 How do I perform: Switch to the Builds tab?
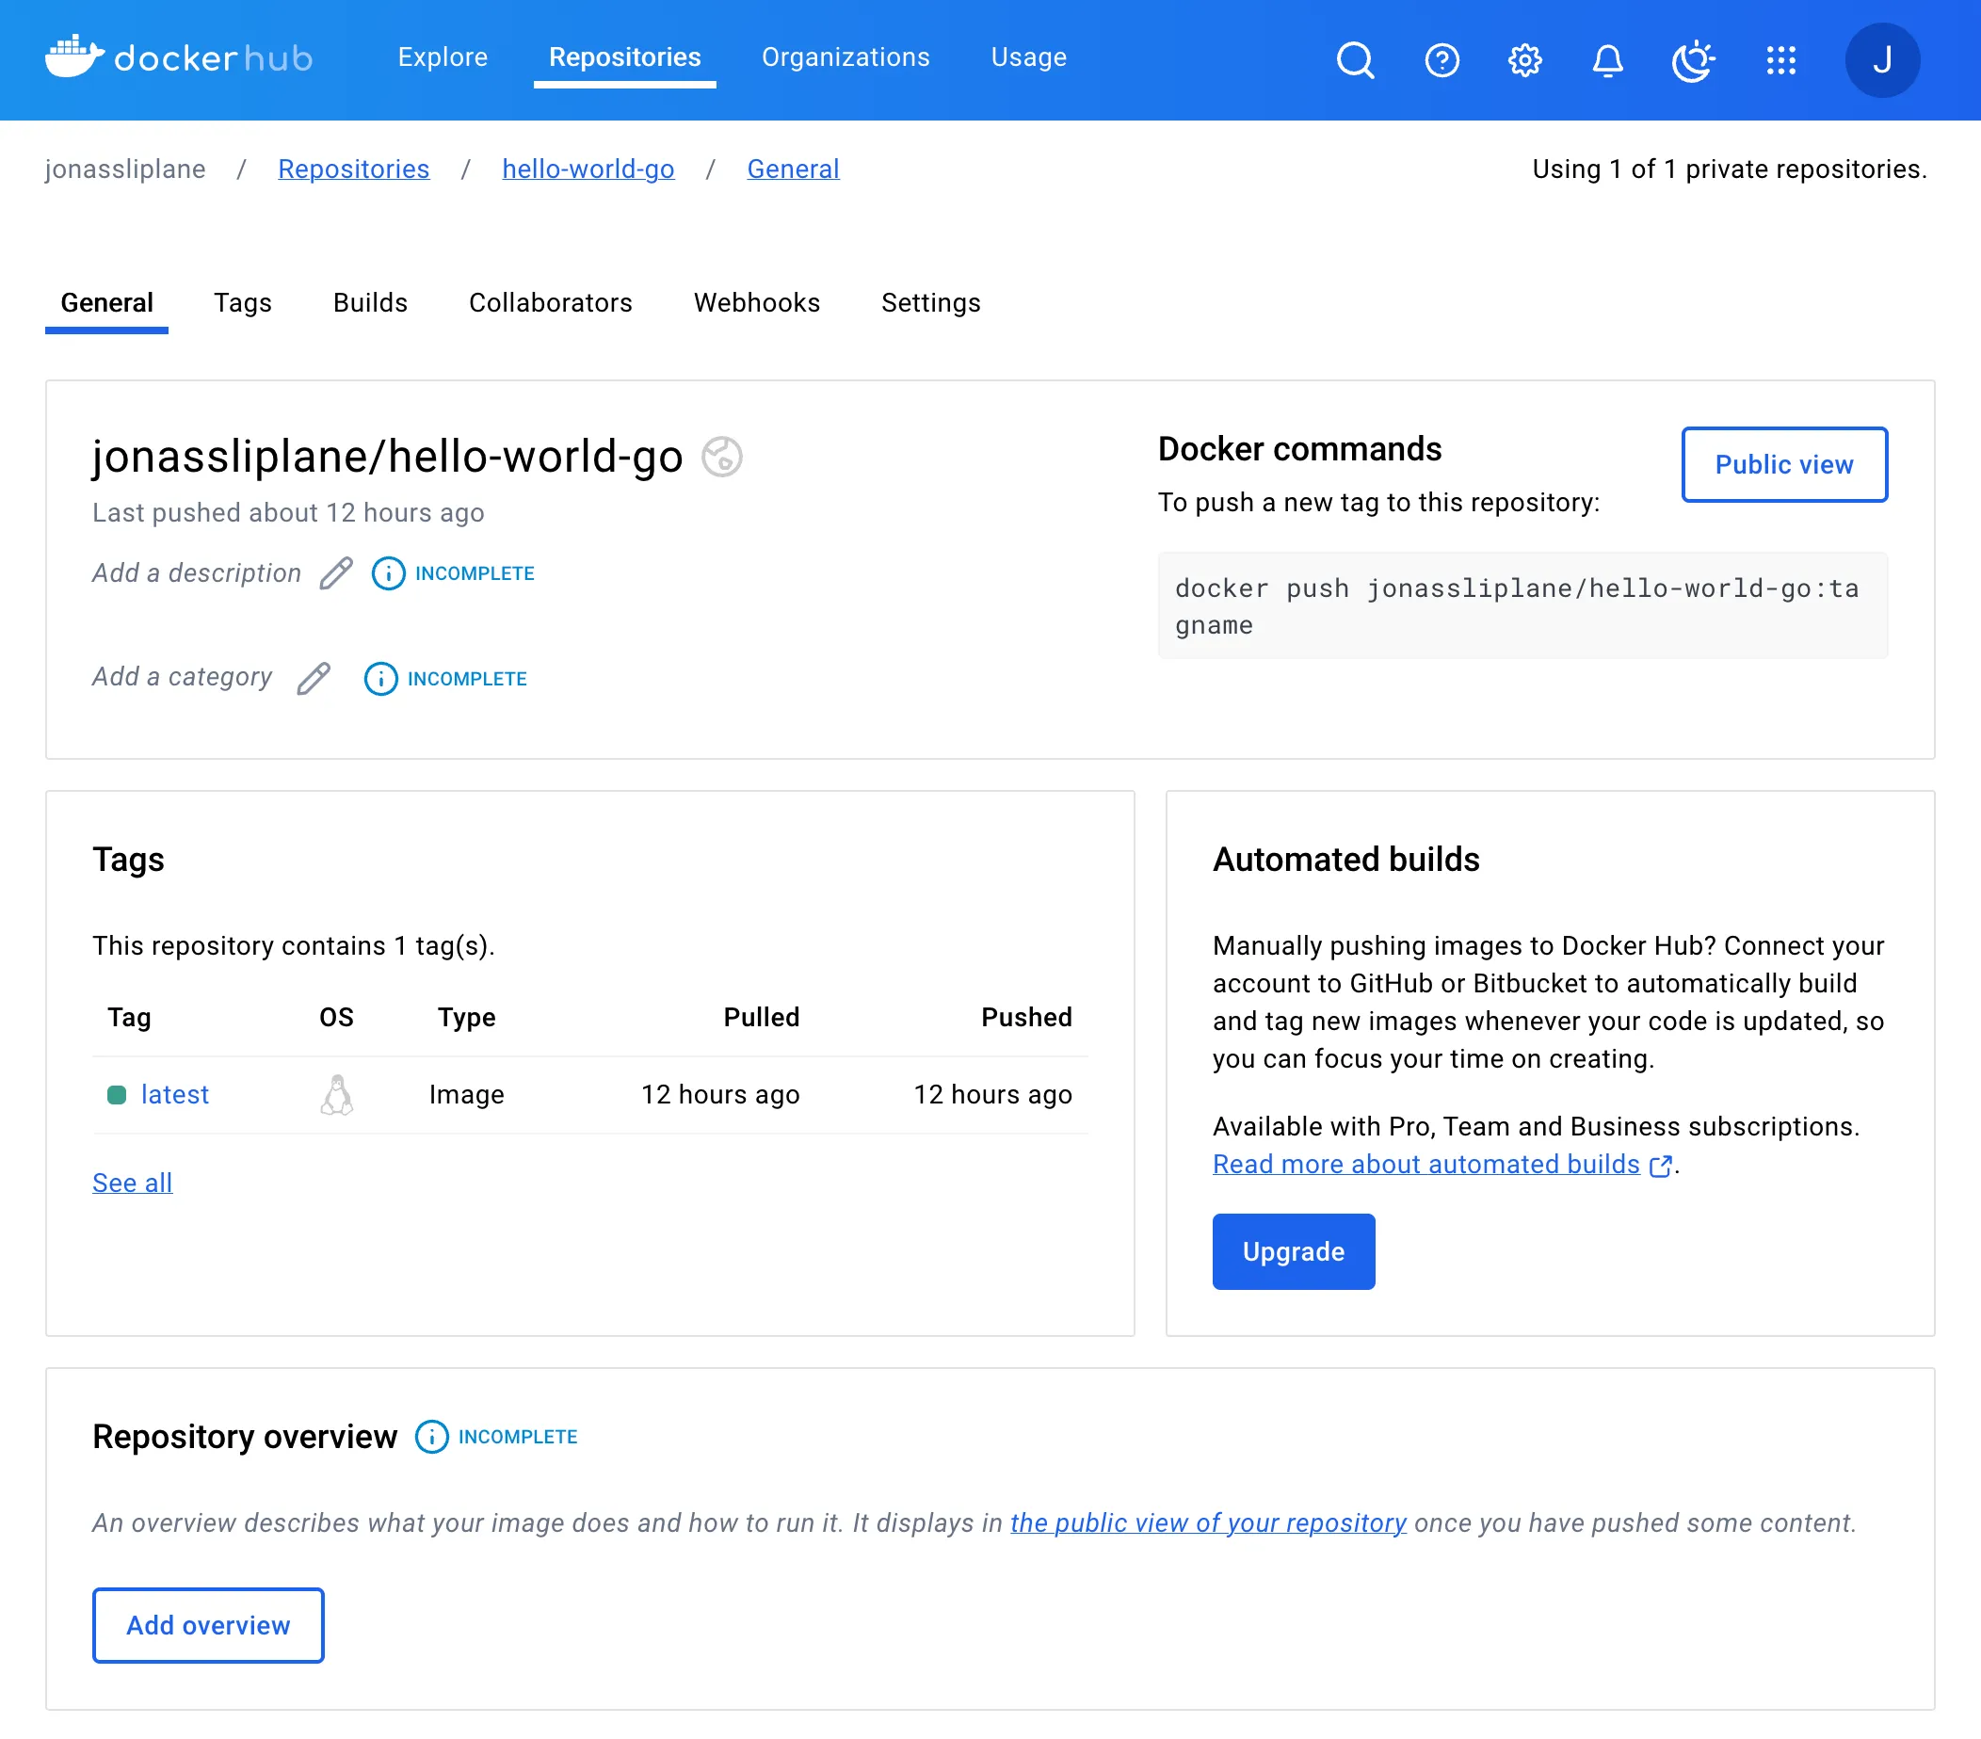371,303
